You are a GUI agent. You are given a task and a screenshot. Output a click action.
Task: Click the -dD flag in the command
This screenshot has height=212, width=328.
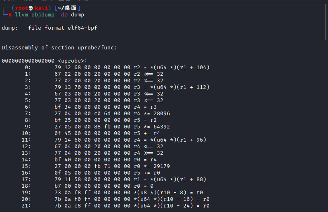click(62, 15)
